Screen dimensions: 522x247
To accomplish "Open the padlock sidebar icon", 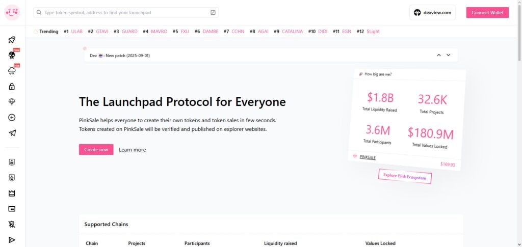I will click(12, 87).
